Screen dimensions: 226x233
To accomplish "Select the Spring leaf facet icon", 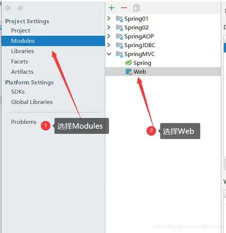I will pyautogui.click(x=128, y=63).
